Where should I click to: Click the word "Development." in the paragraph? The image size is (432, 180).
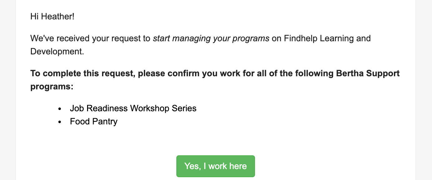(x=57, y=51)
